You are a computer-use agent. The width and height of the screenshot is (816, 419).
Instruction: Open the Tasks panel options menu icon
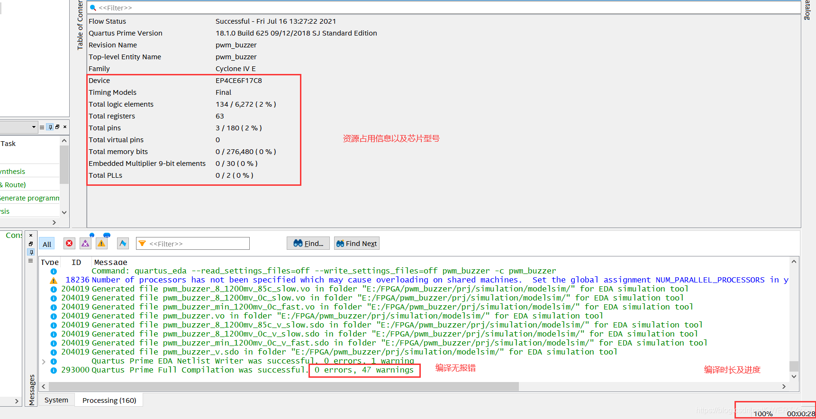tap(42, 127)
